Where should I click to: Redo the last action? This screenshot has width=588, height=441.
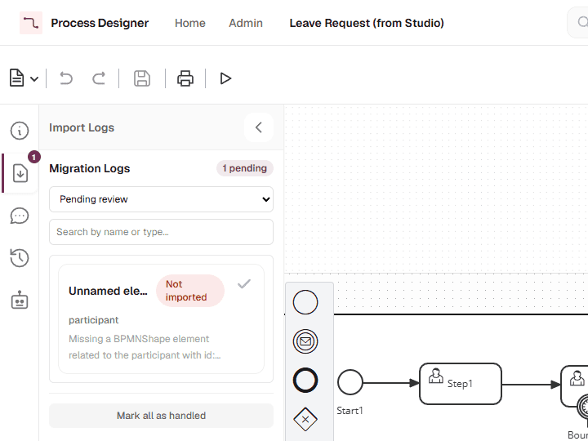tap(99, 78)
